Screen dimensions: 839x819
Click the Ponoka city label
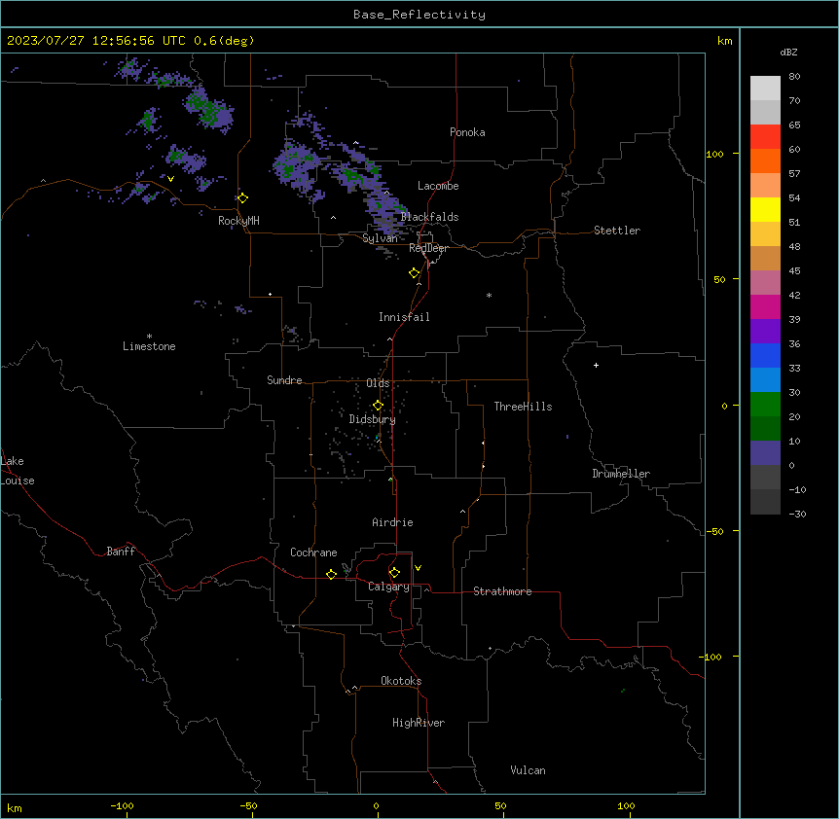(x=467, y=132)
